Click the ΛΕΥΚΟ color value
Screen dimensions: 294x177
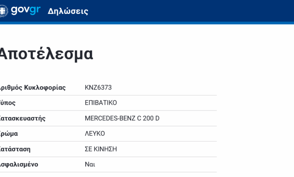point(95,133)
